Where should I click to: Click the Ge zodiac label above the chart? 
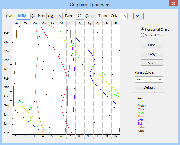[35, 23]
